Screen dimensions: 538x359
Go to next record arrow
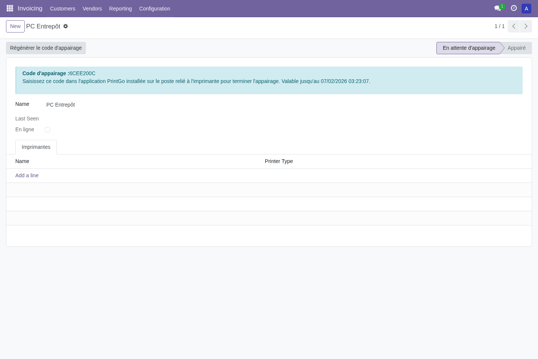coord(526,26)
